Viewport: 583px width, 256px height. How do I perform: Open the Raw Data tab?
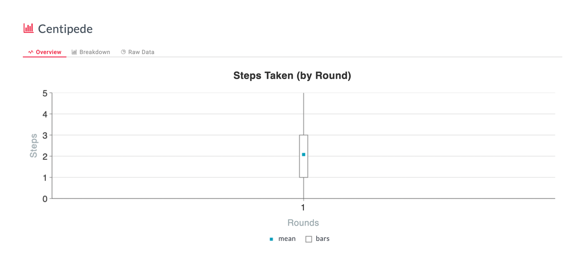pos(138,52)
